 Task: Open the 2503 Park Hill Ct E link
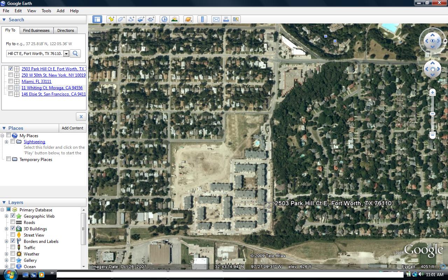[54, 69]
